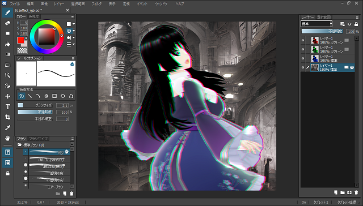
Task: Open the Color panel menu
Action: [x=73, y=17]
